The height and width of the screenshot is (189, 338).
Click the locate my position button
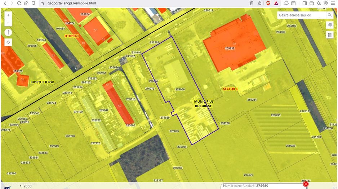(8, 42)
